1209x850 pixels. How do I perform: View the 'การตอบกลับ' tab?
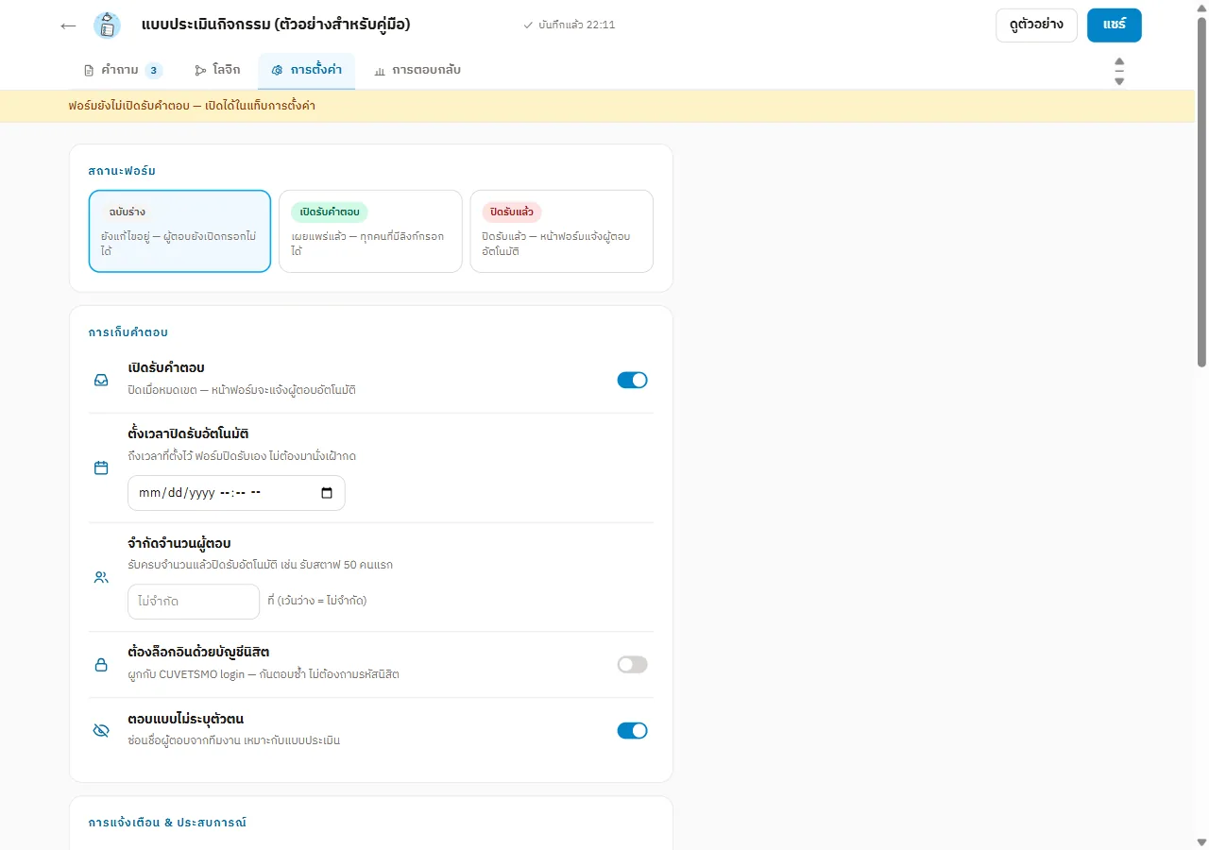[x=417, y=71]
